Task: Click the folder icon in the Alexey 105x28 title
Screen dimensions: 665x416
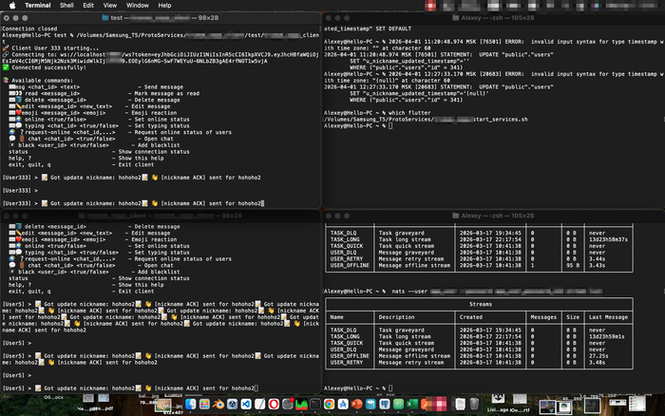Action: (455, 18)
